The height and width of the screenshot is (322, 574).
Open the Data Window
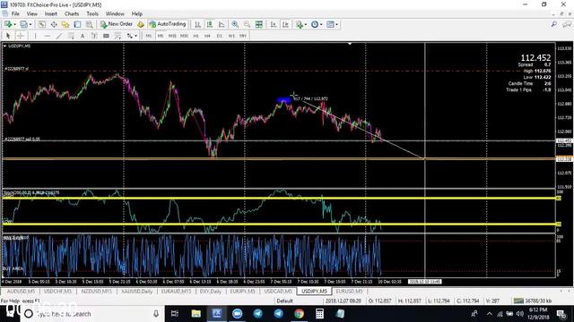pyautogui.click(x=54, y=24)
